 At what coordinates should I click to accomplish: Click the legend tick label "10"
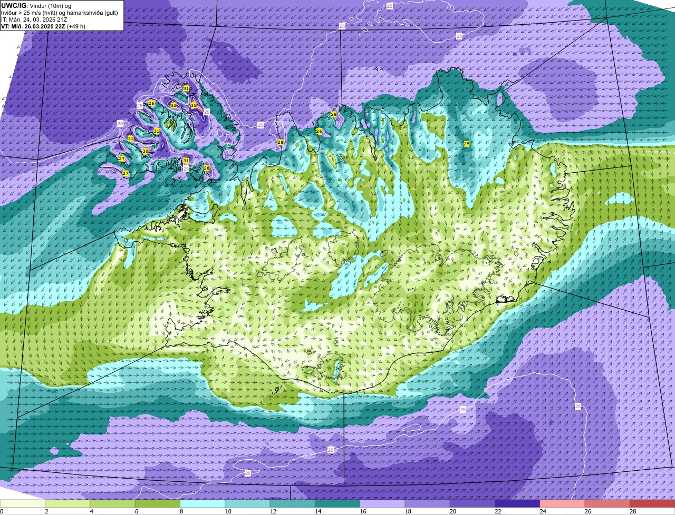tap(228, 511)
